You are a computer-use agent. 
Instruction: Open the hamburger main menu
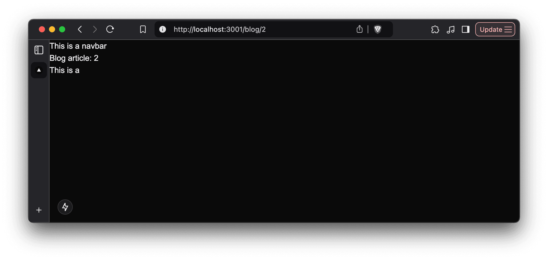click(508, 30)
